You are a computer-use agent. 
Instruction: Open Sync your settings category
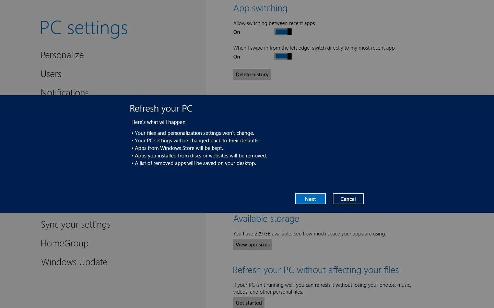click(x=76, y=224)
